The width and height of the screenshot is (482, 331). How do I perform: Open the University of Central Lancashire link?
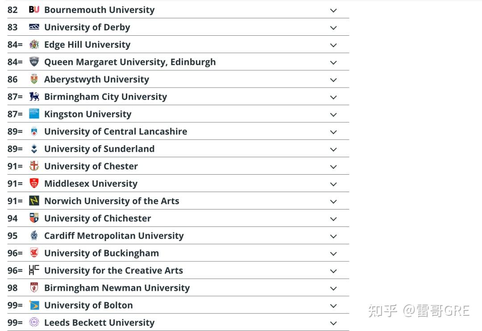(x=115, y=131)
